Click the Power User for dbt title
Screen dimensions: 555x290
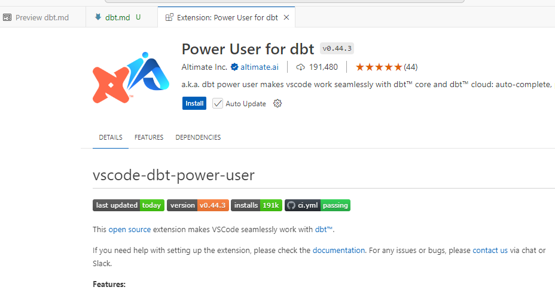pos(248,49)
